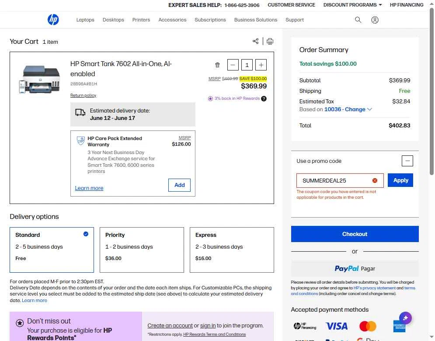Open the site search magnifier
Viewport: 435px width, 341px height.
pyautogui.click(x=358, y=20)
